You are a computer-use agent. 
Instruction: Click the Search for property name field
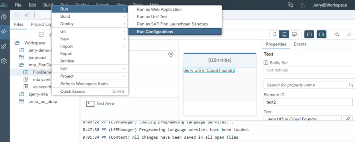(x=308, y=85)
